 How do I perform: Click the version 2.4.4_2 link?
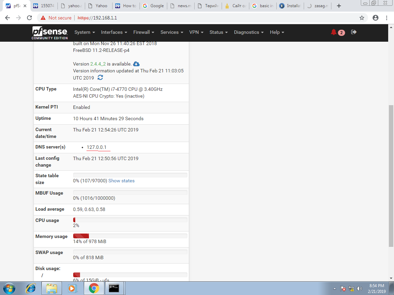[x=98, y=64]
